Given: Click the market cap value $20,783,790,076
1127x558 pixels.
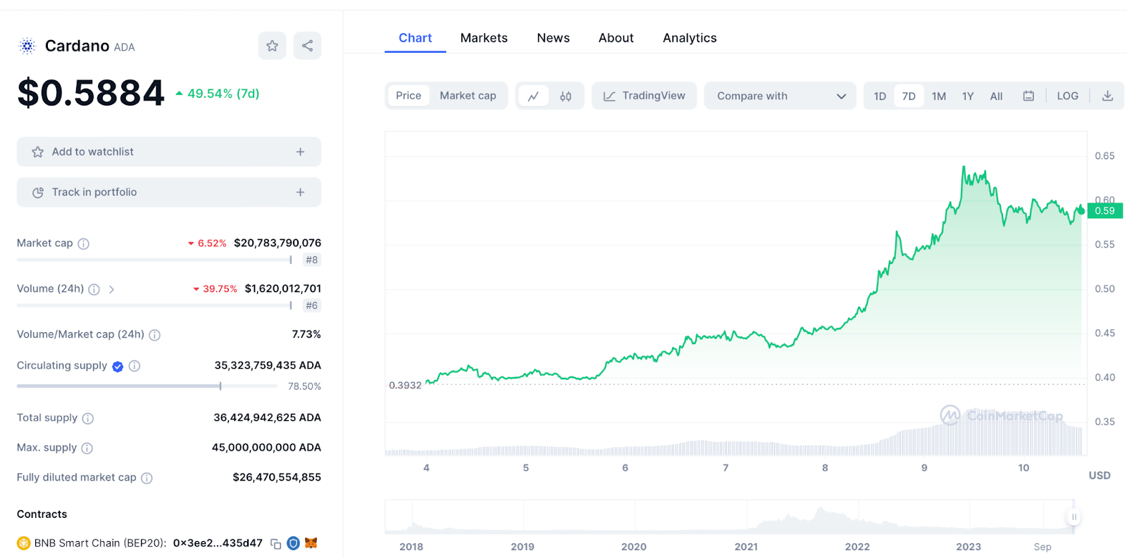Looking at the screenshot, I should point(278,243).
